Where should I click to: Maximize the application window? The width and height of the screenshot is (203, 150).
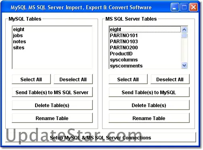point(184,7)
